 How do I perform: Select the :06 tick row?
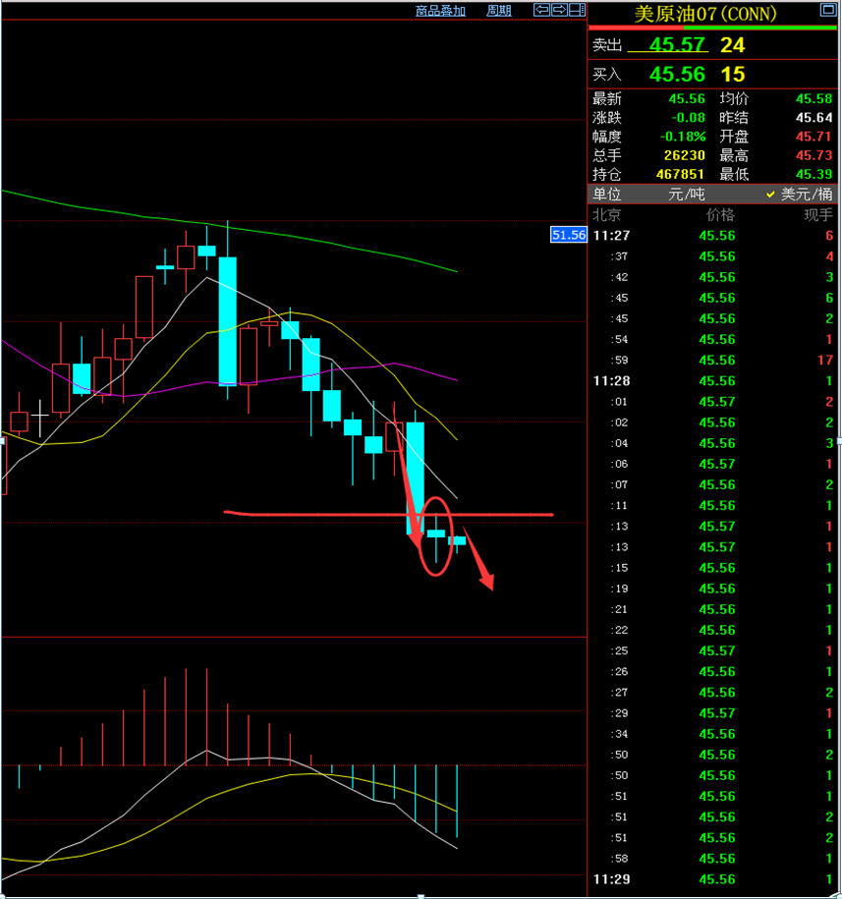tap(712, 464)
